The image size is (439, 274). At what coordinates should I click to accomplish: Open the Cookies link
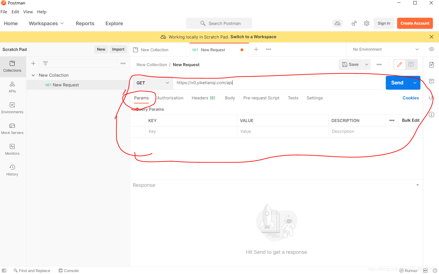411,98
